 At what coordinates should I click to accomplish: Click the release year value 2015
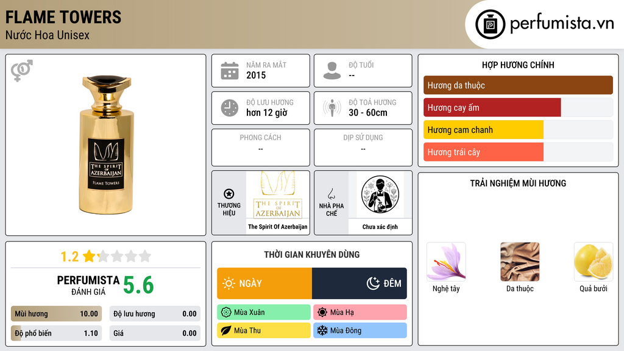pyautogui.click(x=256, y=75)
